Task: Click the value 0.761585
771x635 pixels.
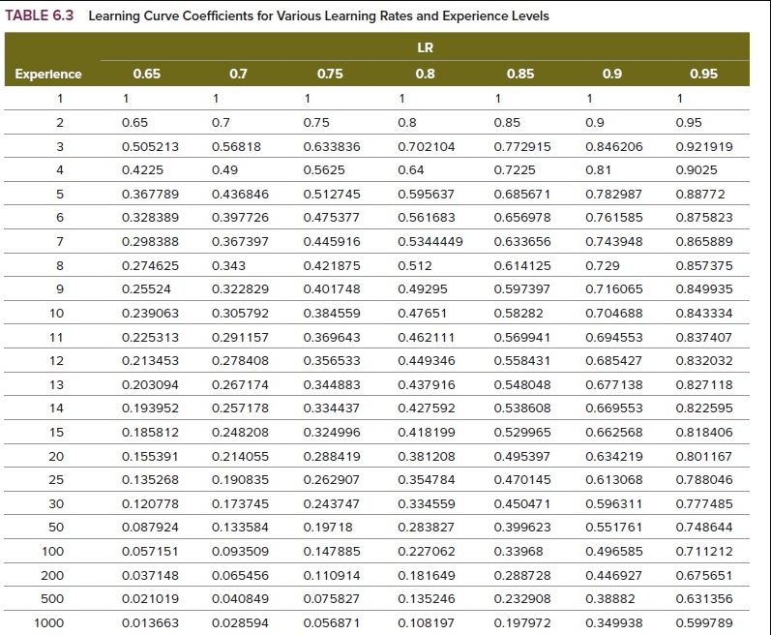Action: point(614,218)
